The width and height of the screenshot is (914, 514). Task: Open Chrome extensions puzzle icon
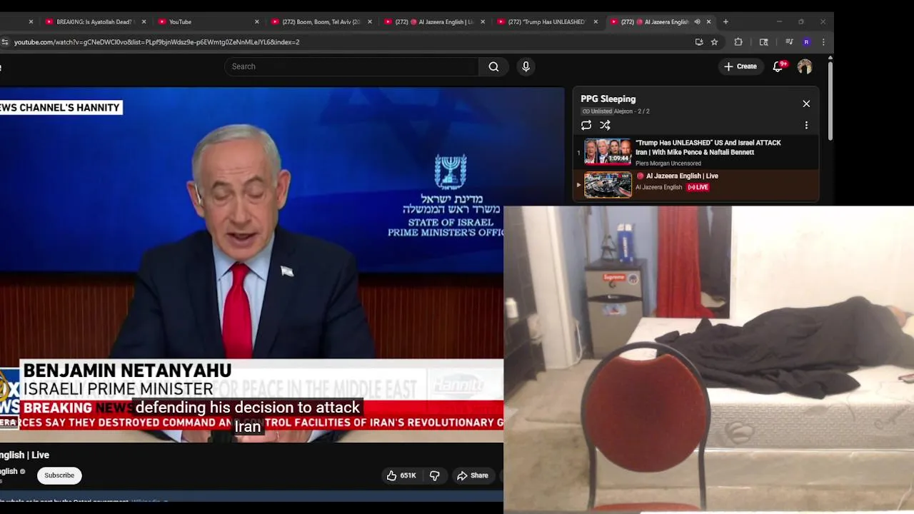(738, 42)
